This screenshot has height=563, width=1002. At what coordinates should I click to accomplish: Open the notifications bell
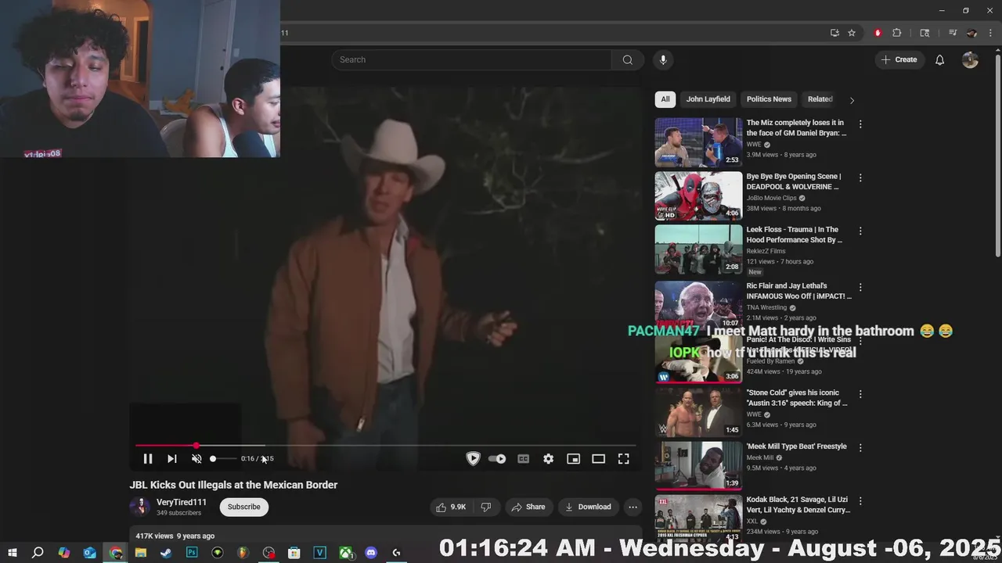(x=940, y=59)
